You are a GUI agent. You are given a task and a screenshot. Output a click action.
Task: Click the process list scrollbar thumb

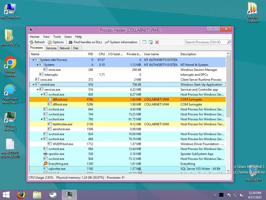pyautogui.click(x=228, y=86)
